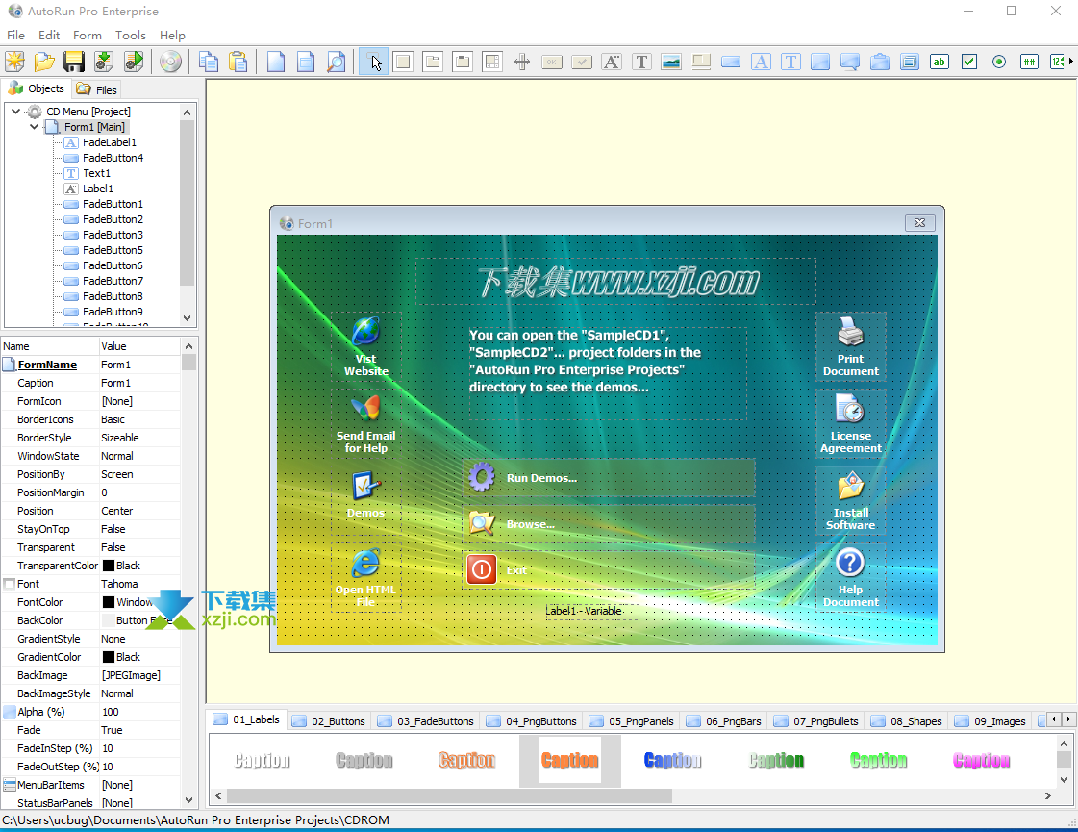Image resolution: width=1078 pixels, height=832 pixels.
Task: Select the plain panel tool in the toolbar
Action: tap(404, 62)
